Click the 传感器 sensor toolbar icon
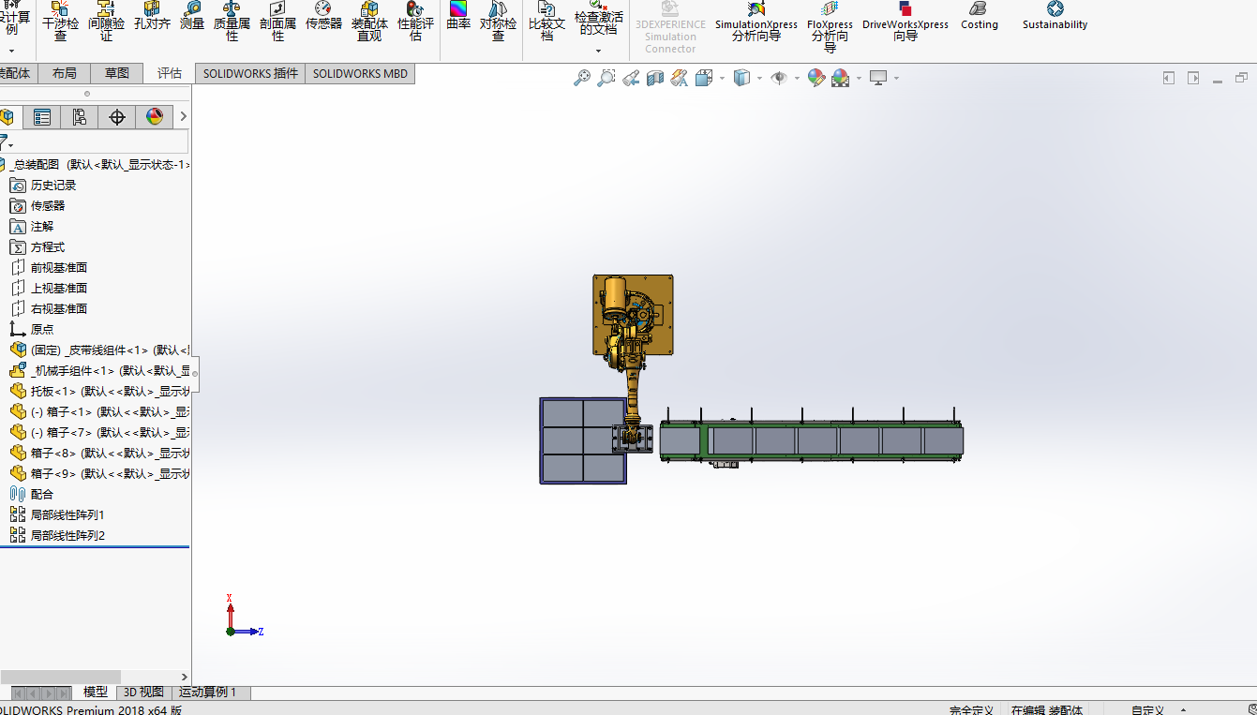1257x715 pixels. [323, 16]
